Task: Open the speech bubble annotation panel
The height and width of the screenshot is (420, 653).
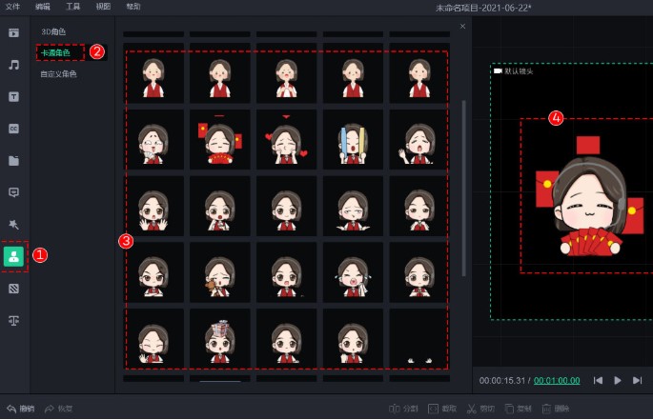Action: 14,191
